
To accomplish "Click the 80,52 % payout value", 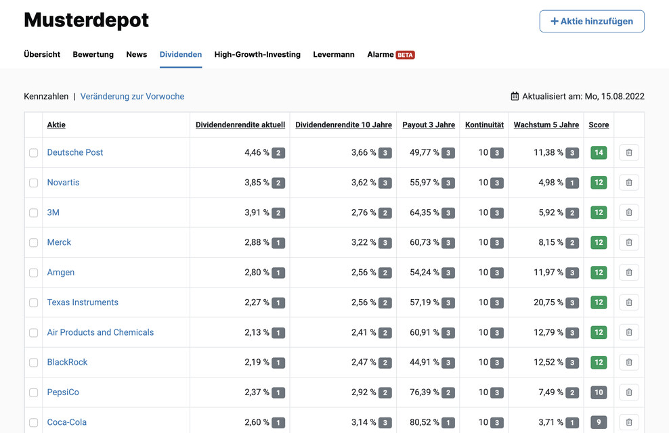I will click(x=425, y=422).
